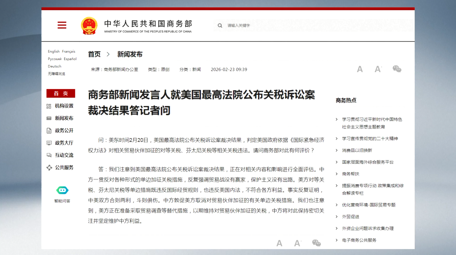Open 机构设置 in the sidebar

tap(64, 106)
